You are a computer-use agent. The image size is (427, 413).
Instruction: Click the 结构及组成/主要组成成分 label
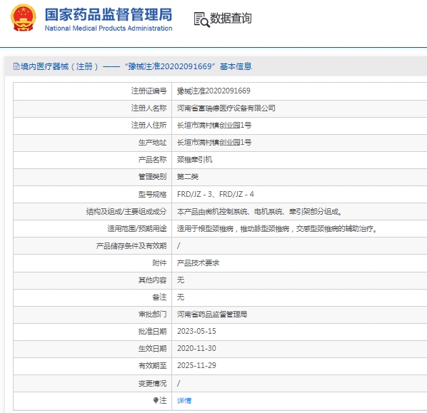pos(126,211)
